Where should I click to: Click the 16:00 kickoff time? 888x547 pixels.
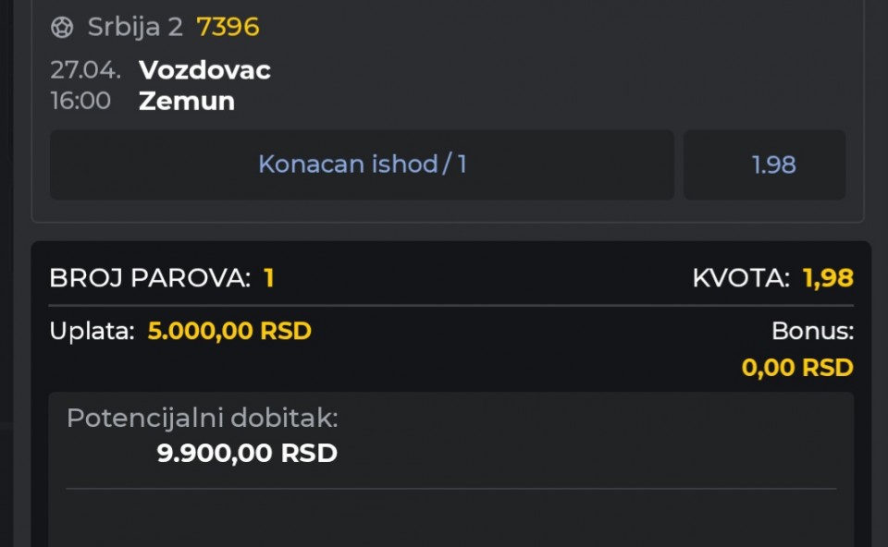(x=80, y=101)
